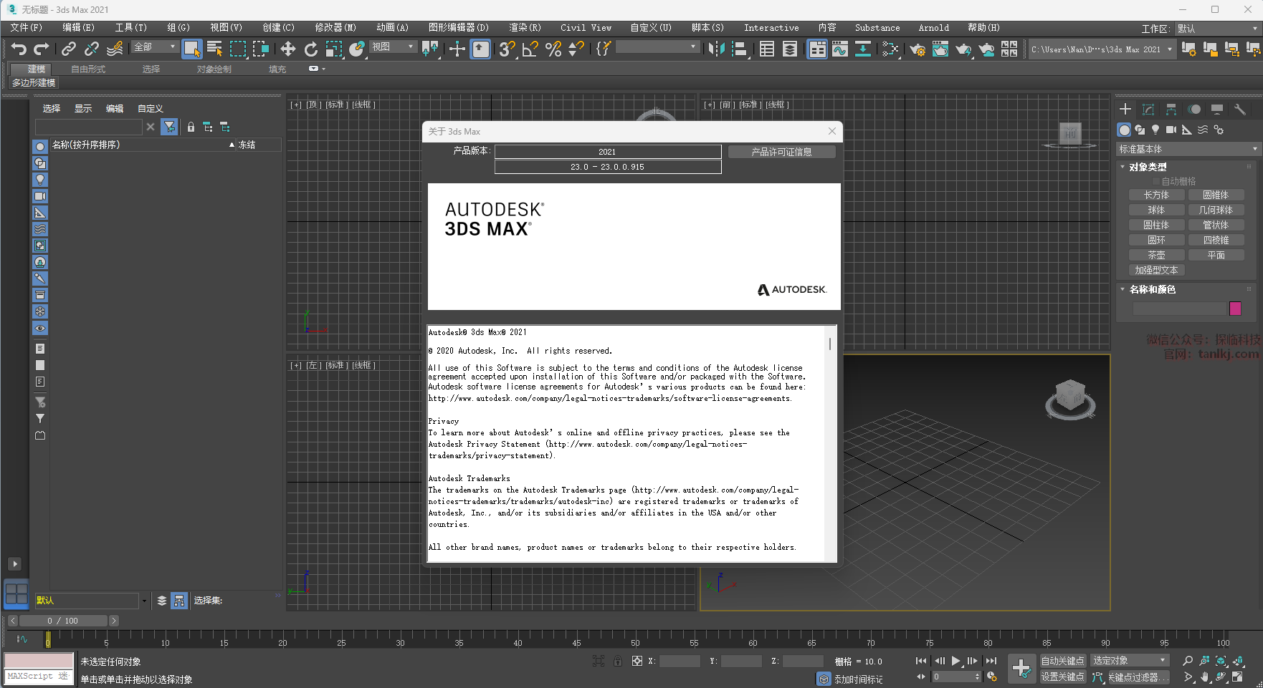The height and width of the screenshot is (688, 1263).
Task: Toggle the selection lock icon in status bar
Action: tap(617, 661)
